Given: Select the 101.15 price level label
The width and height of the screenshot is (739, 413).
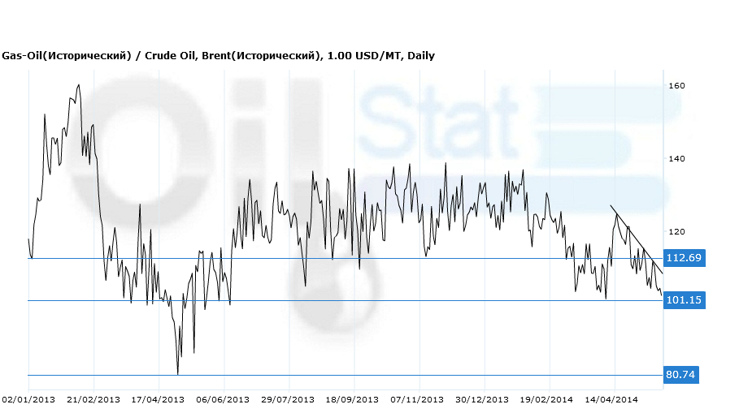Looking at the screenshot, I should coord(684,300).
